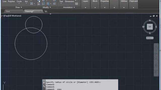Close the Drawing1 tab

[40, 11]
